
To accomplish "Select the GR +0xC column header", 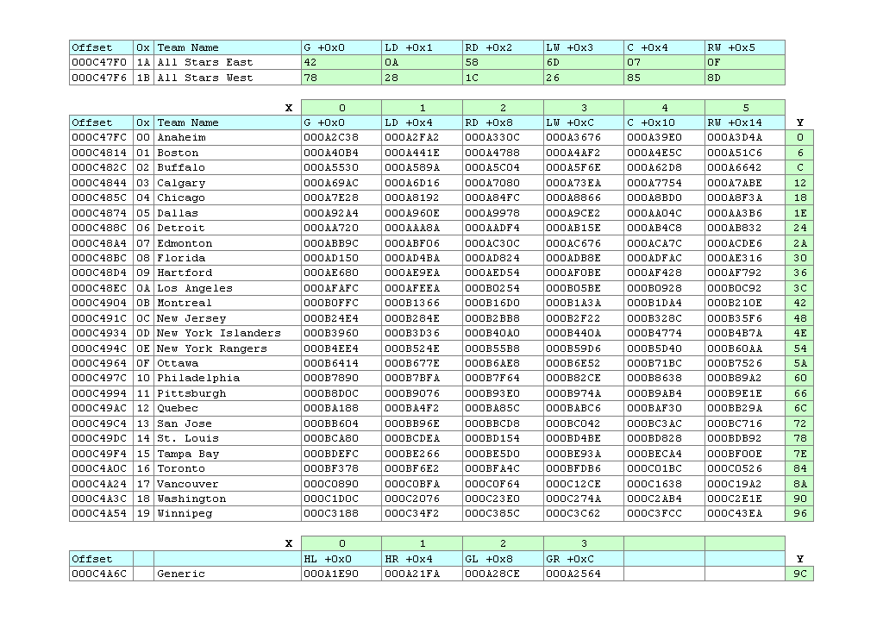I will point(583,559).
